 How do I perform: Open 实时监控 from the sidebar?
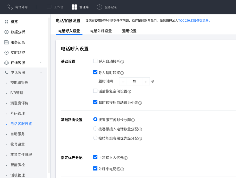[x=18, y=53]
